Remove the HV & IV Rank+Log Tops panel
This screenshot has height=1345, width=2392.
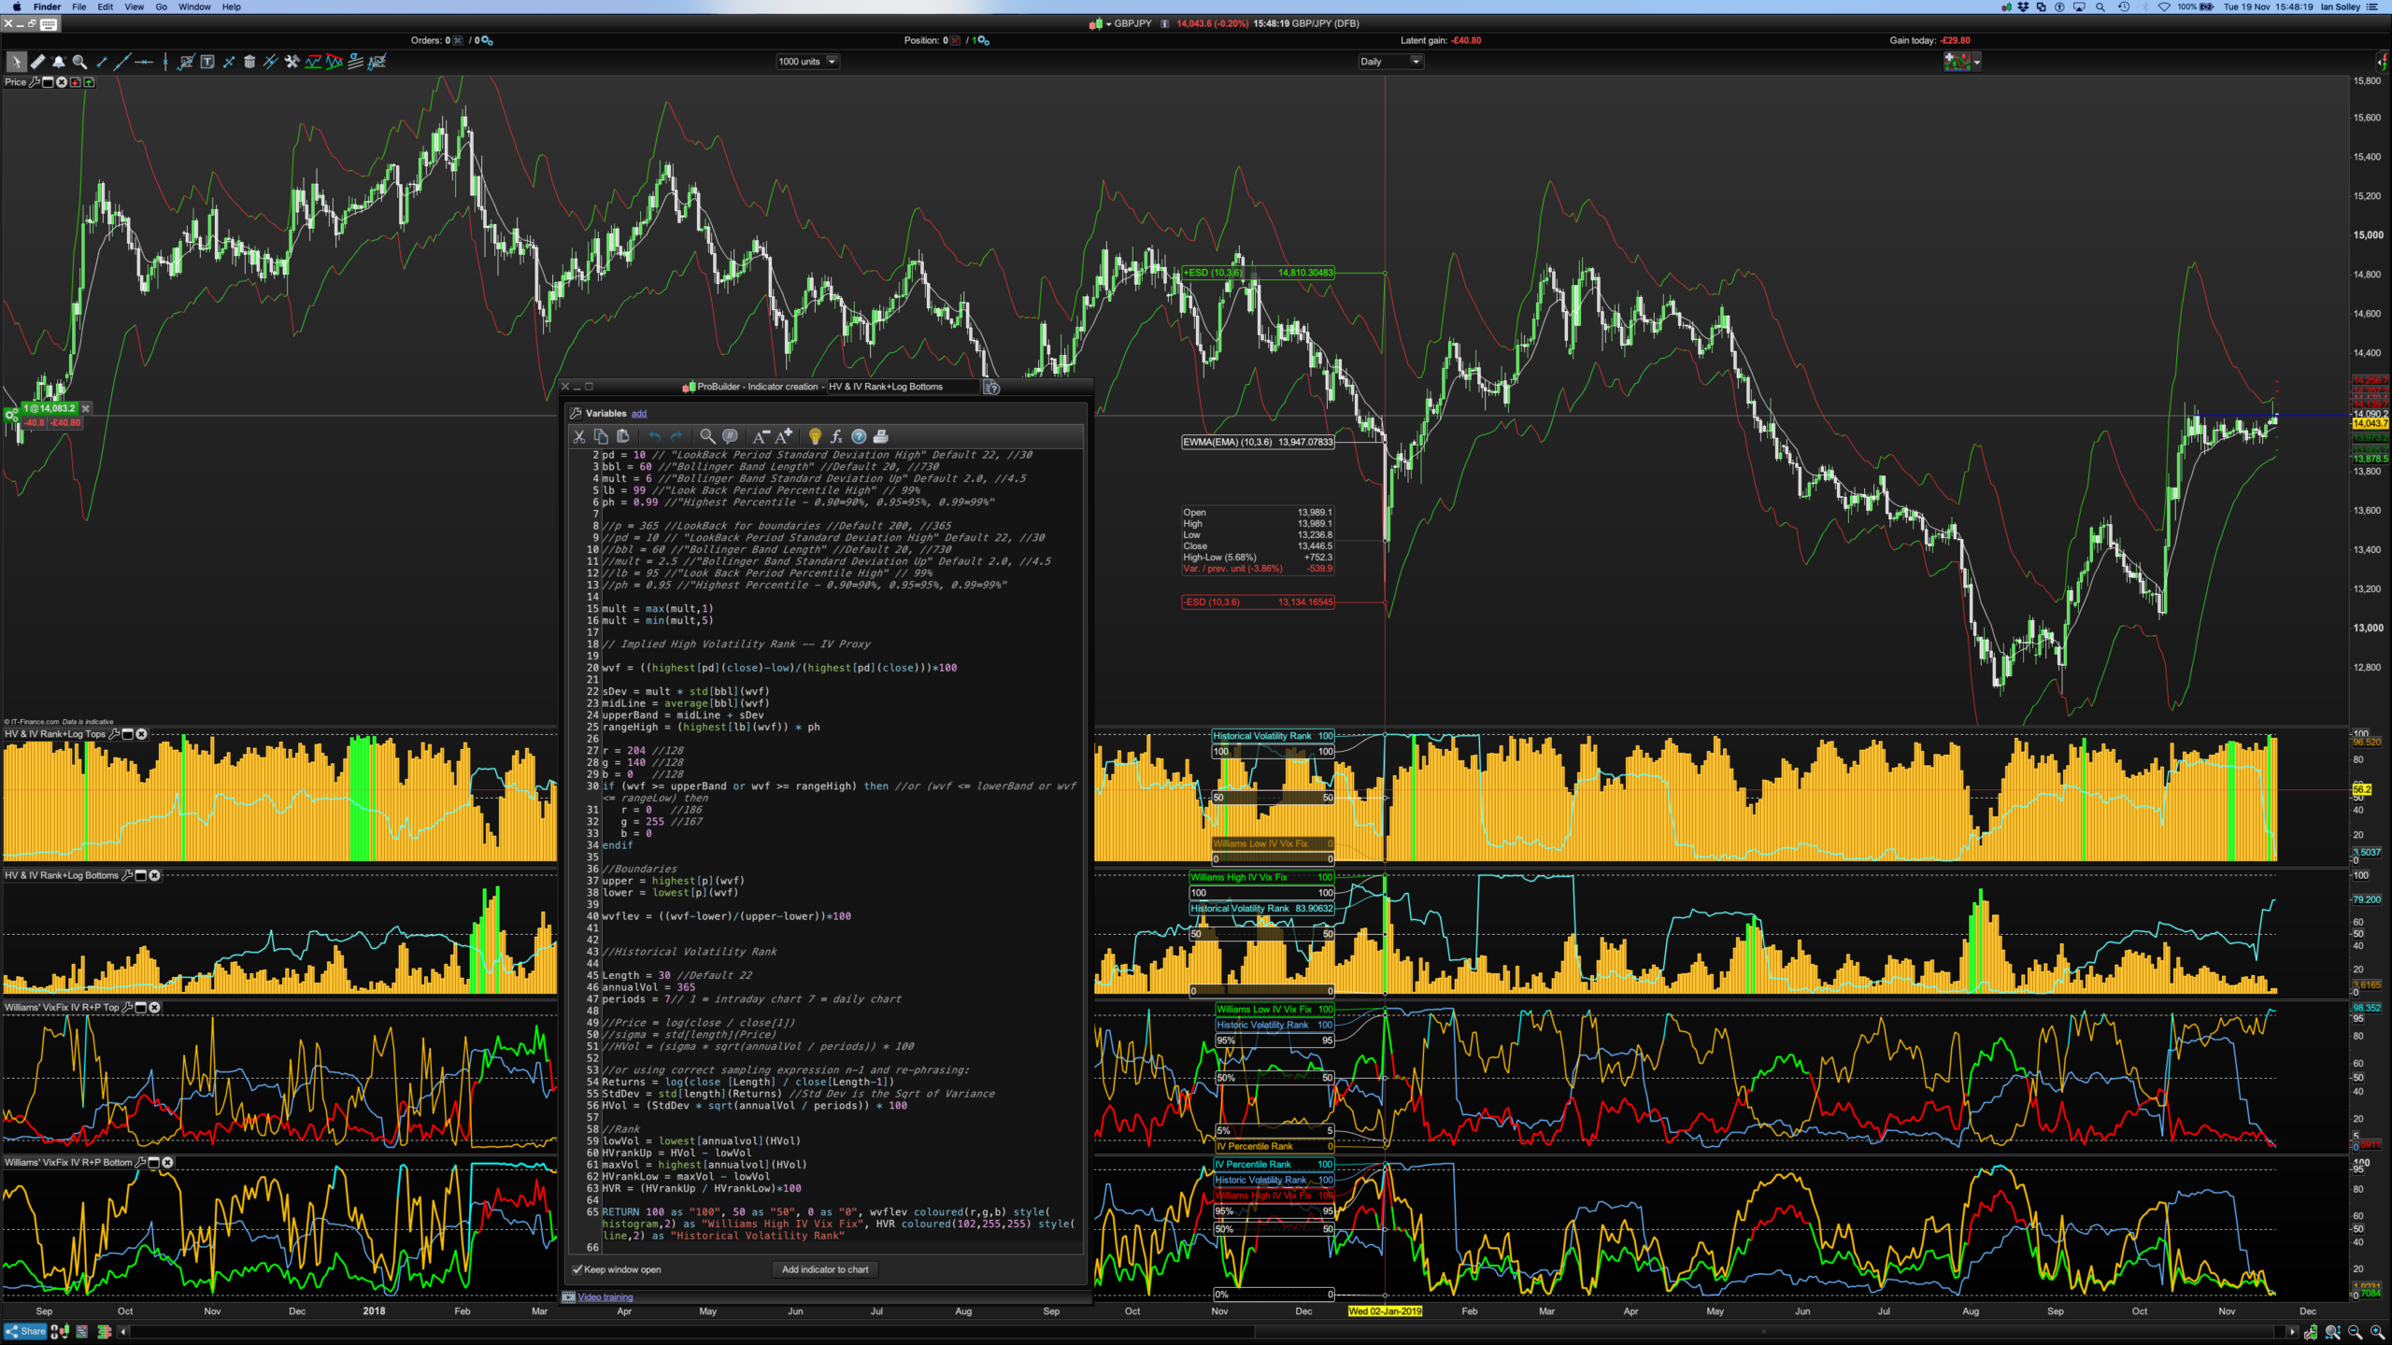click(142, 734)
